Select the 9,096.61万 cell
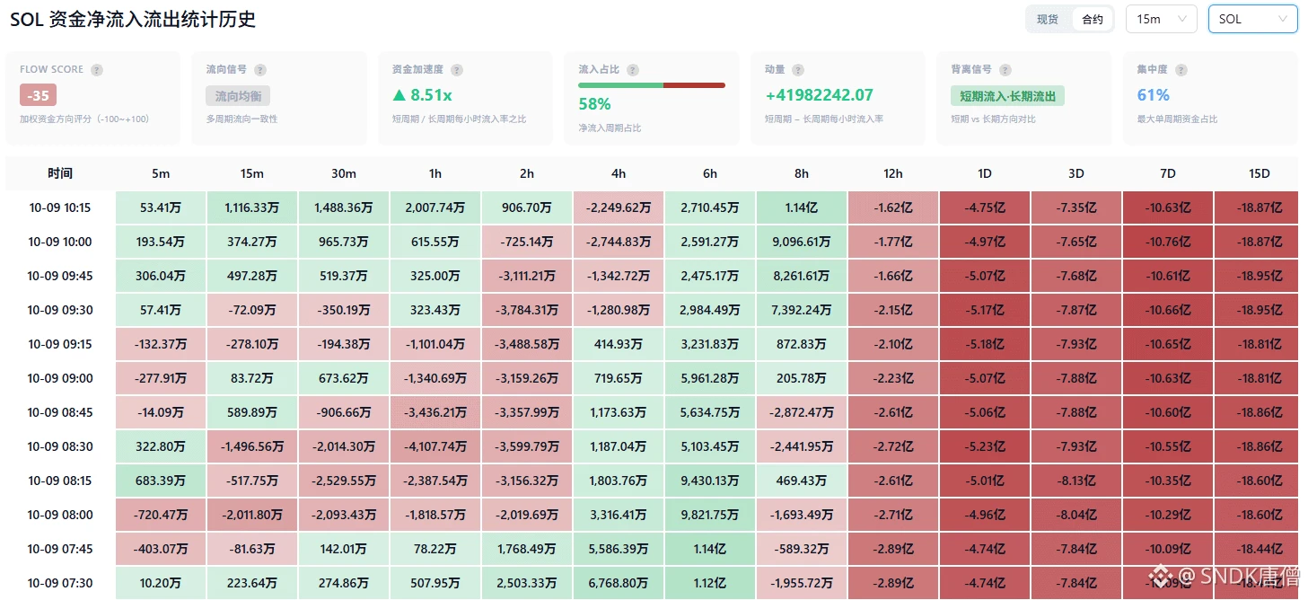The image size is (1308, 600). click(802, 242)
